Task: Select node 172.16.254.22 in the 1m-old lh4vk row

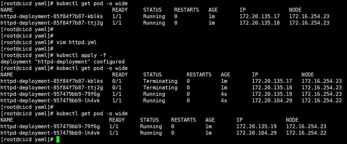Action: pos(306,133)
